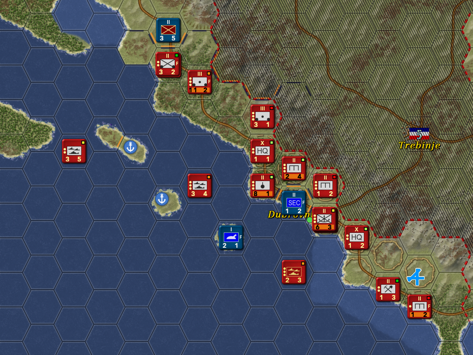Click the red infantry unit with 1-3 strength near the airfield
The height and width of the screenshot is (355, 473).
388,289
